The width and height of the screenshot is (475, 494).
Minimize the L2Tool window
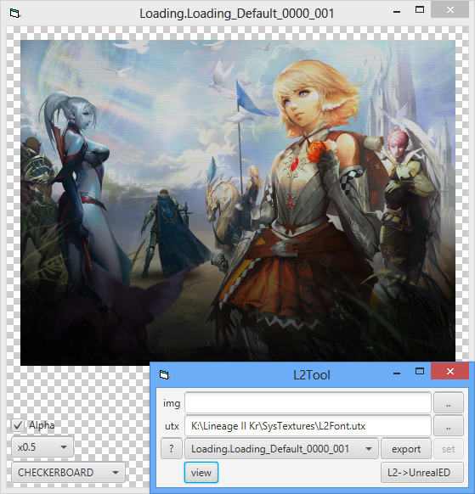397,373
